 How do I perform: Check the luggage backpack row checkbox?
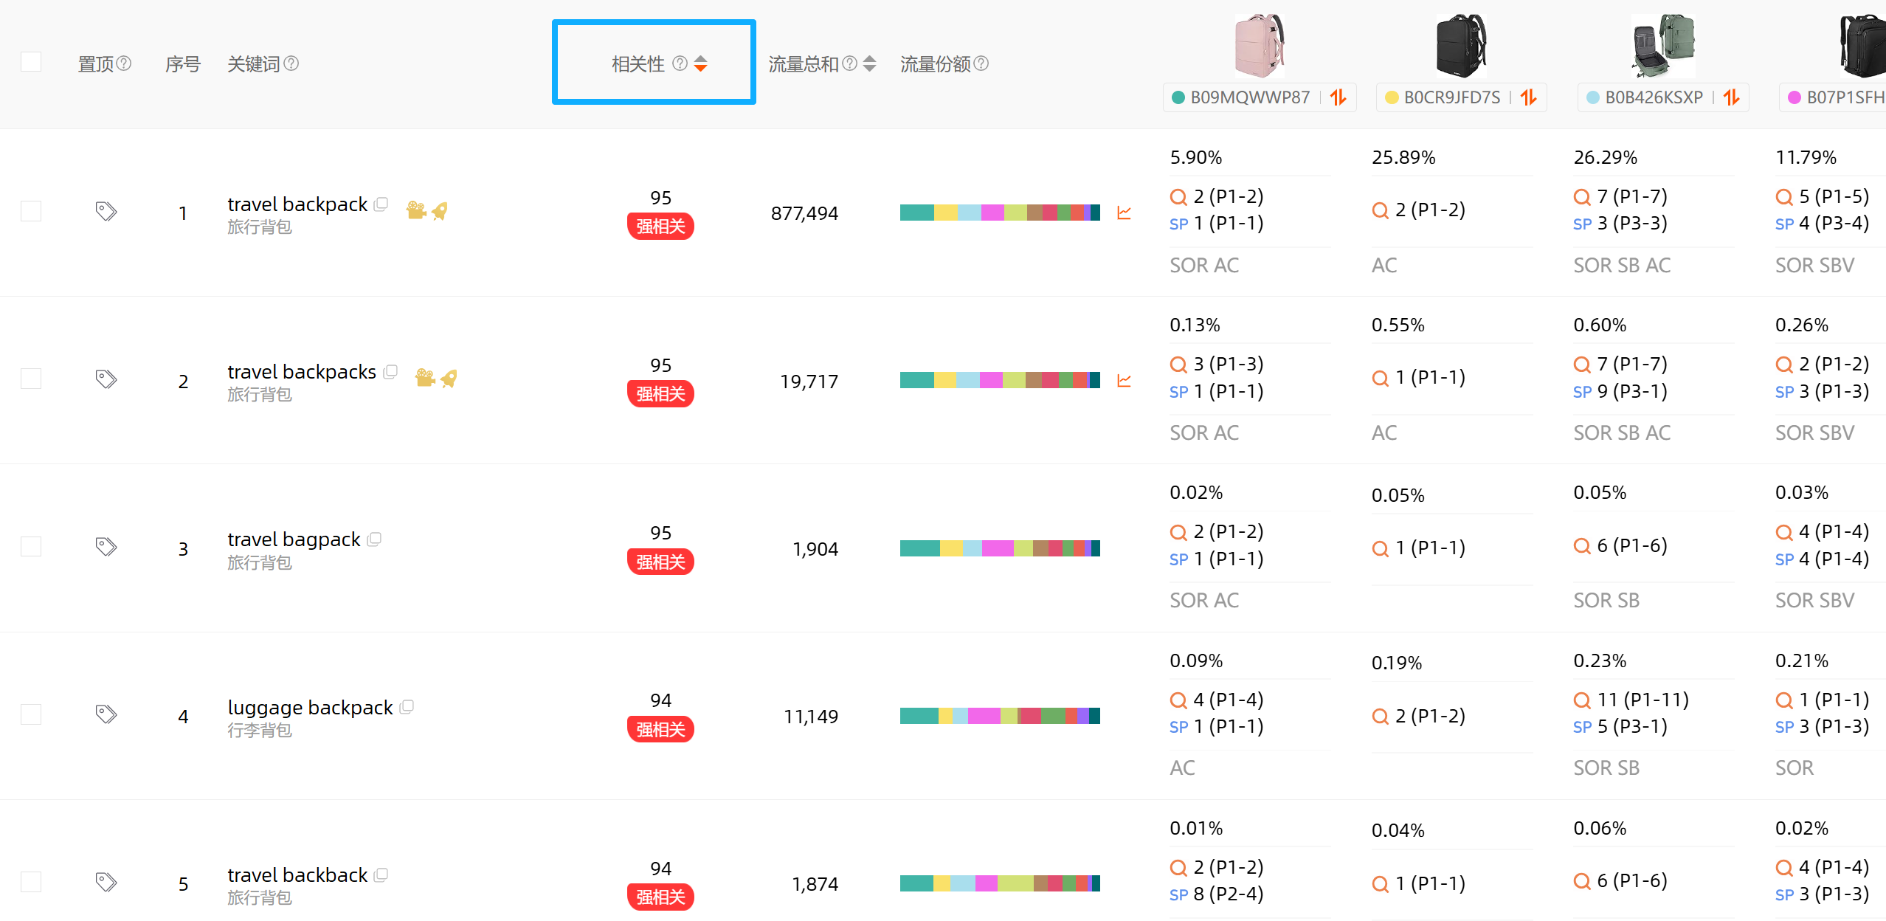[31, 714]
